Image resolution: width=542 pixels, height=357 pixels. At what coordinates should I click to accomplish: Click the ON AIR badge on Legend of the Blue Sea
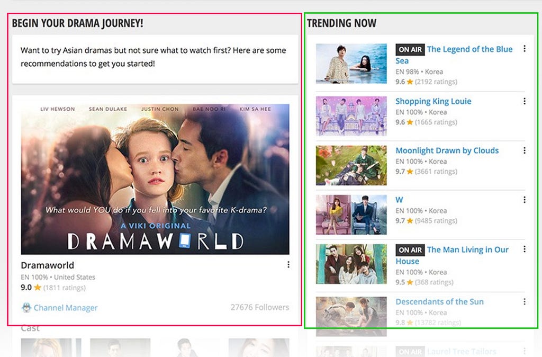point(410,49)
